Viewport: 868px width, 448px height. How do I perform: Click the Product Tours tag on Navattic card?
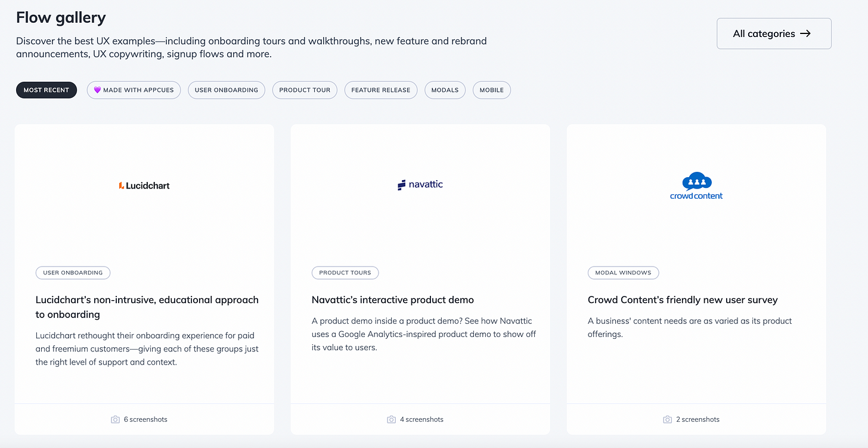(x=345, y=273)
